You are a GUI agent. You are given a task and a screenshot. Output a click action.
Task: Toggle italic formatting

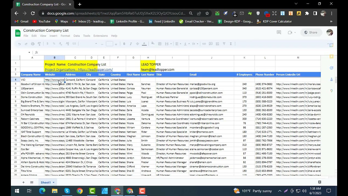pyautogui.click(x=131, y=44)
